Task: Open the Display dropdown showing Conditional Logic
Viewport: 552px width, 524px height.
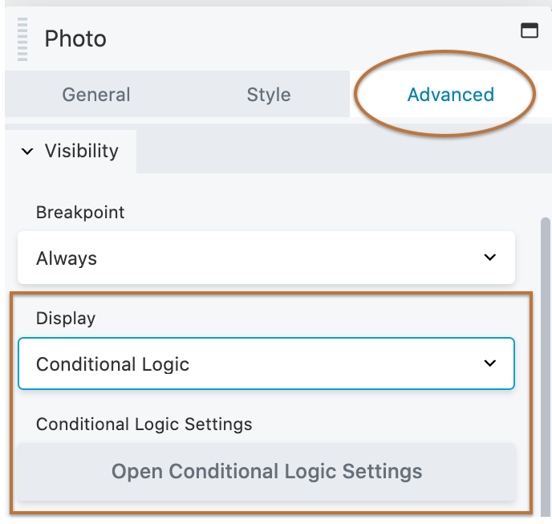Action: pyautogui.click(x=266, y=364)
